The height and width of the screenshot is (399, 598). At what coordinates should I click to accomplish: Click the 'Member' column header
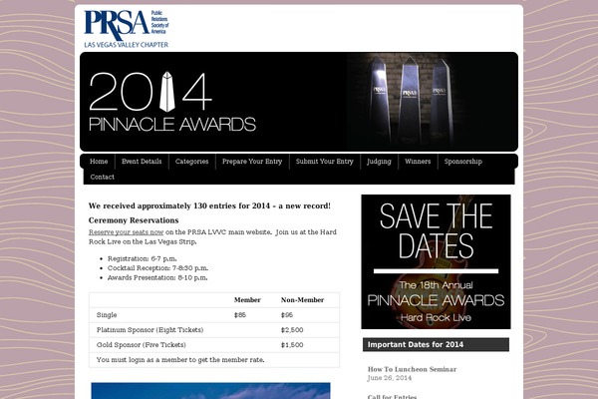pyautogui.click(x=247, y=300)
